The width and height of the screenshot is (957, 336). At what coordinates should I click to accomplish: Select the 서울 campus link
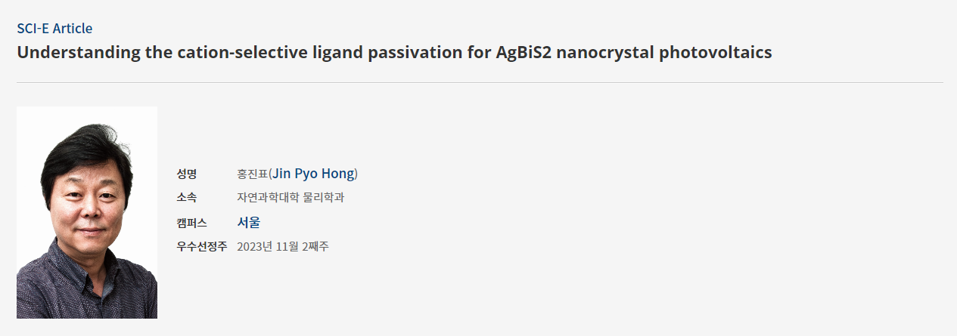coord(249,223)
